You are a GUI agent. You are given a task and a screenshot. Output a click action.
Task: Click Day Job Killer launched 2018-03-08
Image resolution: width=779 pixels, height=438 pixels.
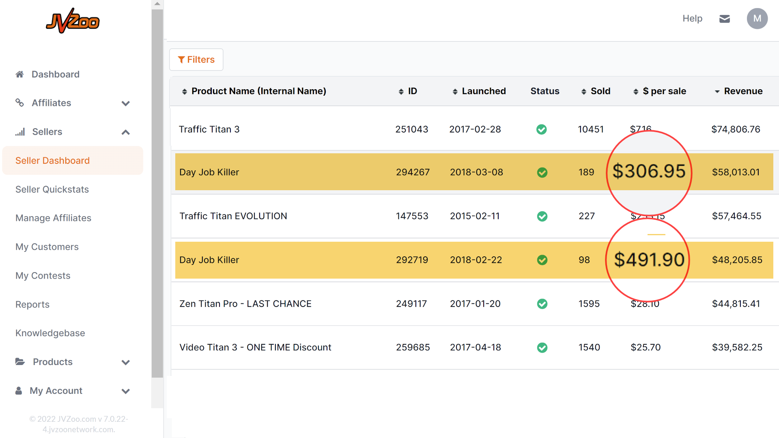click(x=476, y=172)
